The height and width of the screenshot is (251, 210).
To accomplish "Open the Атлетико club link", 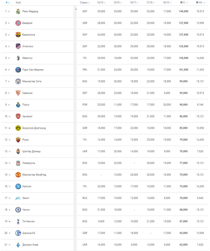I will tap(28, 46).
